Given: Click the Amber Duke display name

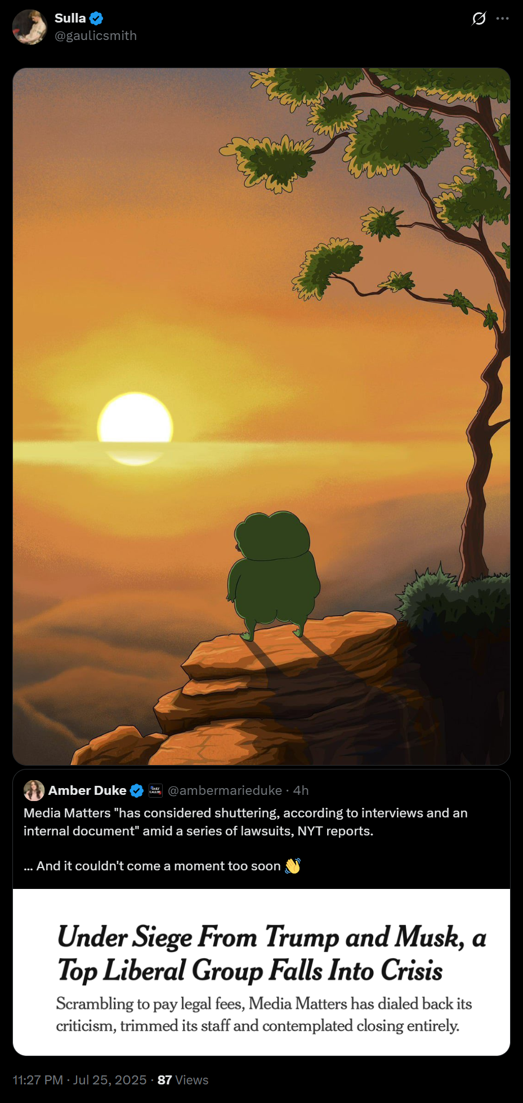Looking at the screenshot, I should pyautogui.click(x=87, y=790).
